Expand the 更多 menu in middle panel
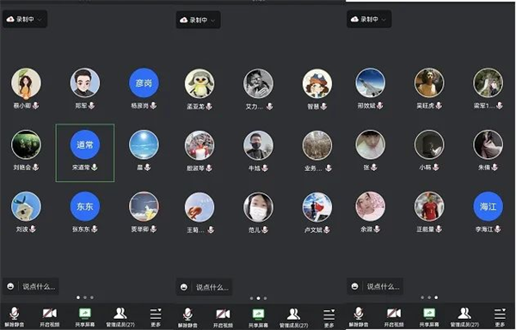 [x=329, y=317]
